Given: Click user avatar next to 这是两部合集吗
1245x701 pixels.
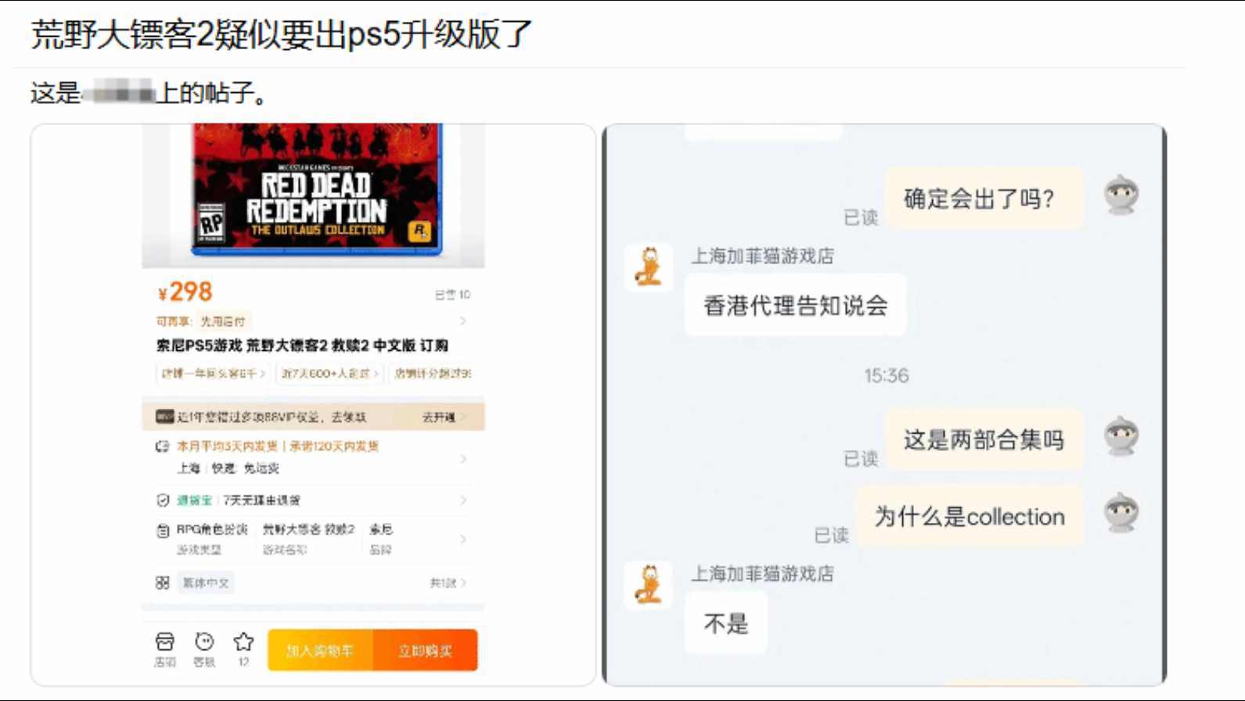Looking at the screenshot, I should (1121, 436).
